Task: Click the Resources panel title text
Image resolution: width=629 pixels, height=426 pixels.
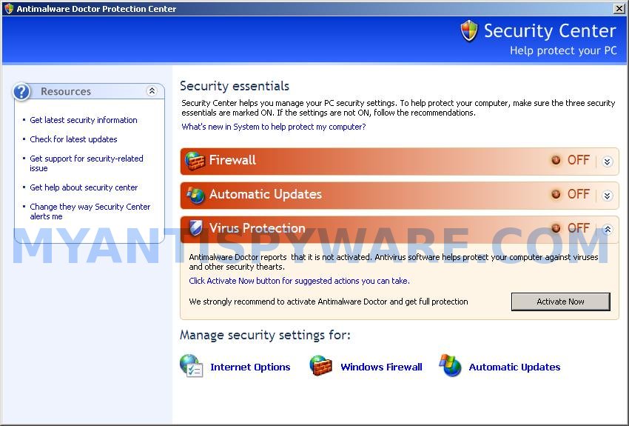Action: click(x=66, y=92)
